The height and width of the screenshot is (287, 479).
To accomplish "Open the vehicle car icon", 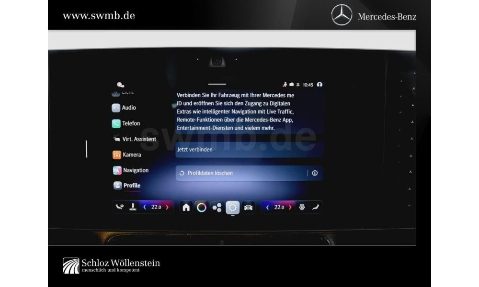I will [248, 208].
